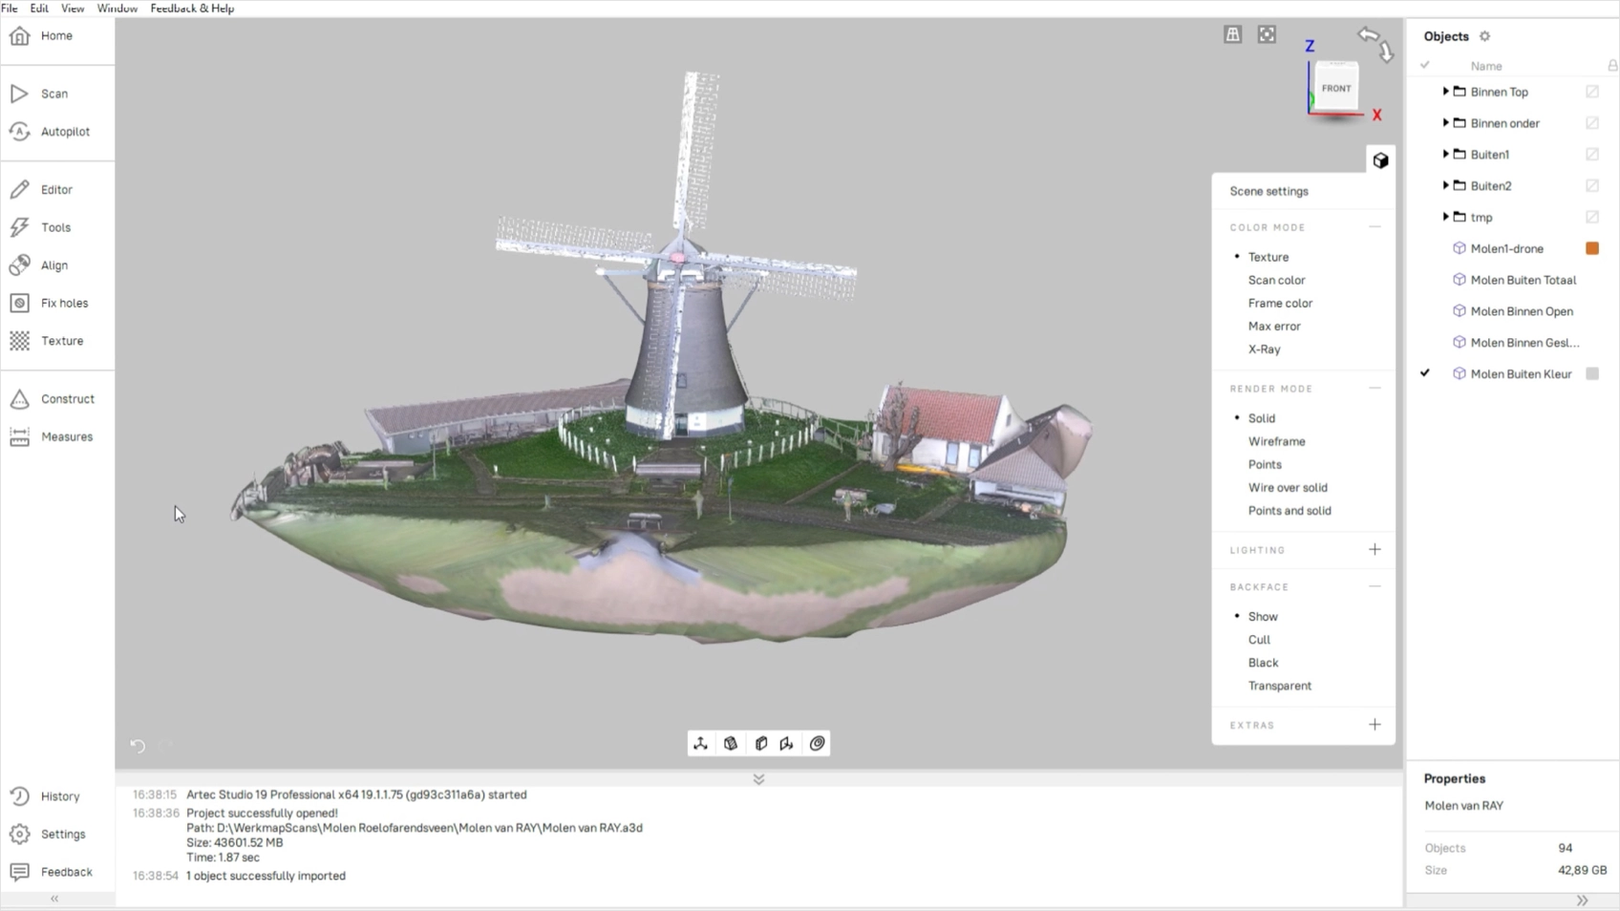This screenshot has height=911, width=1620.
Task: Expand the Extras section
Action: click(1375, 725)
